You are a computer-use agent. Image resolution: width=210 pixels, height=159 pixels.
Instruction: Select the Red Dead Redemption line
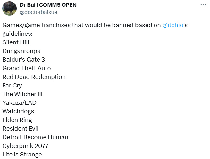coord(34,77)
